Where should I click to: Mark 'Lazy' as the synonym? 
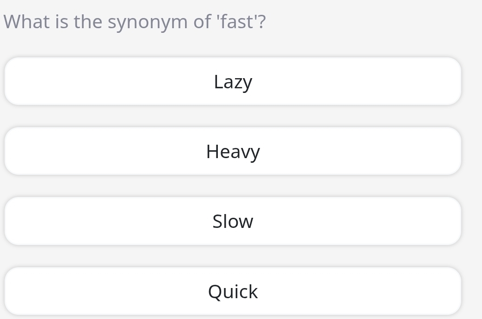point(233,82)
